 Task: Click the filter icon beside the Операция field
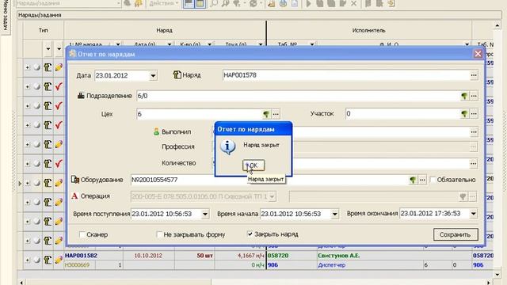point(463,196)
